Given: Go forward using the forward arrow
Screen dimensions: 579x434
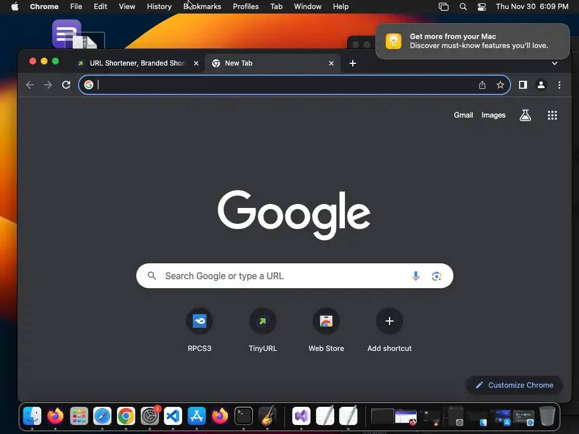Looking at the screenshot, I should (48, 85).
